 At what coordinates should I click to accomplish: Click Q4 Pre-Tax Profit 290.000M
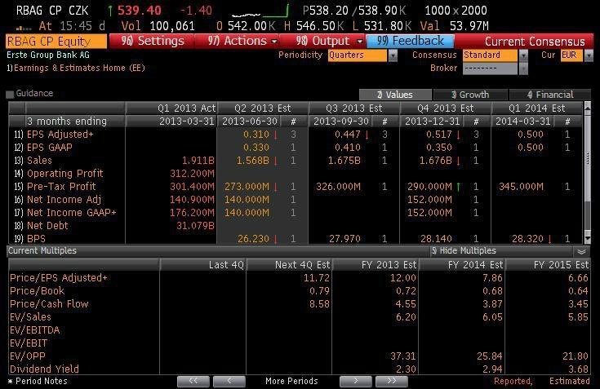[x=429, y=187]
